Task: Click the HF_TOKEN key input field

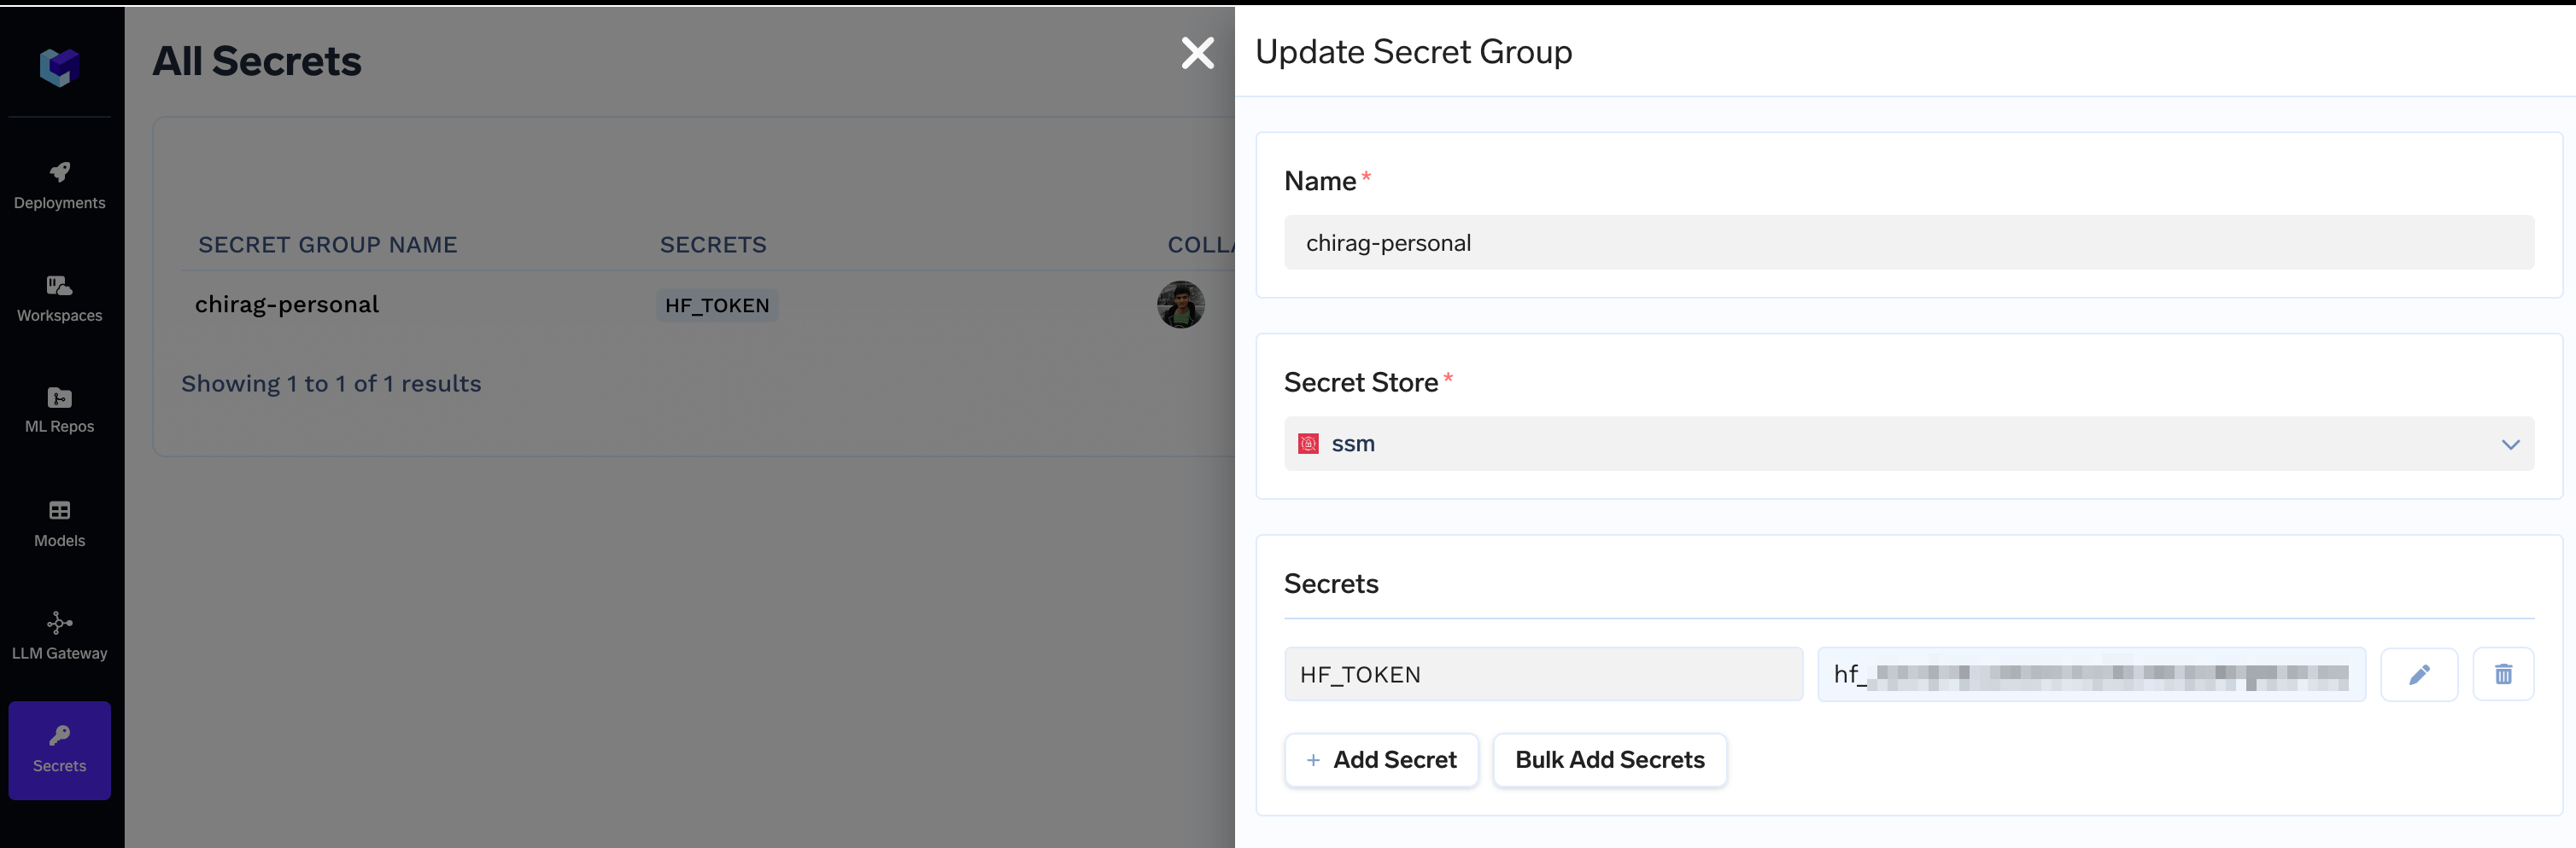Action: (x=1543, y=674)
